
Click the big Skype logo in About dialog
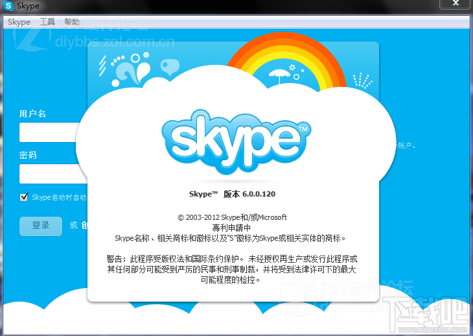tap(236, 142)
